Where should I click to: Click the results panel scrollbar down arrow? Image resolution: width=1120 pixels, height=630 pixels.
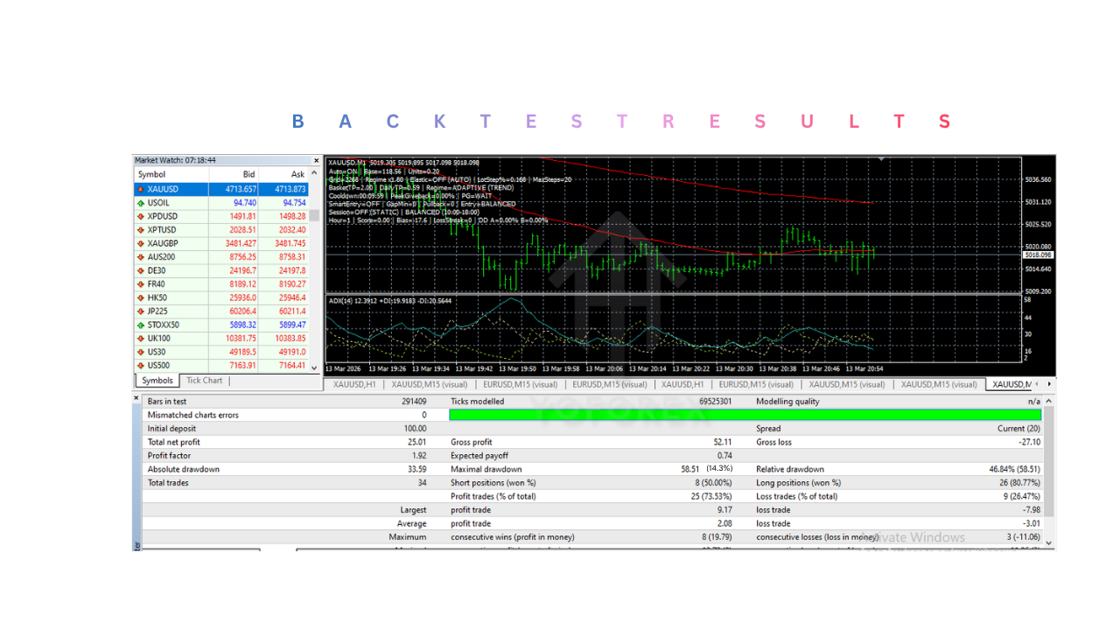coord(1047,542)
